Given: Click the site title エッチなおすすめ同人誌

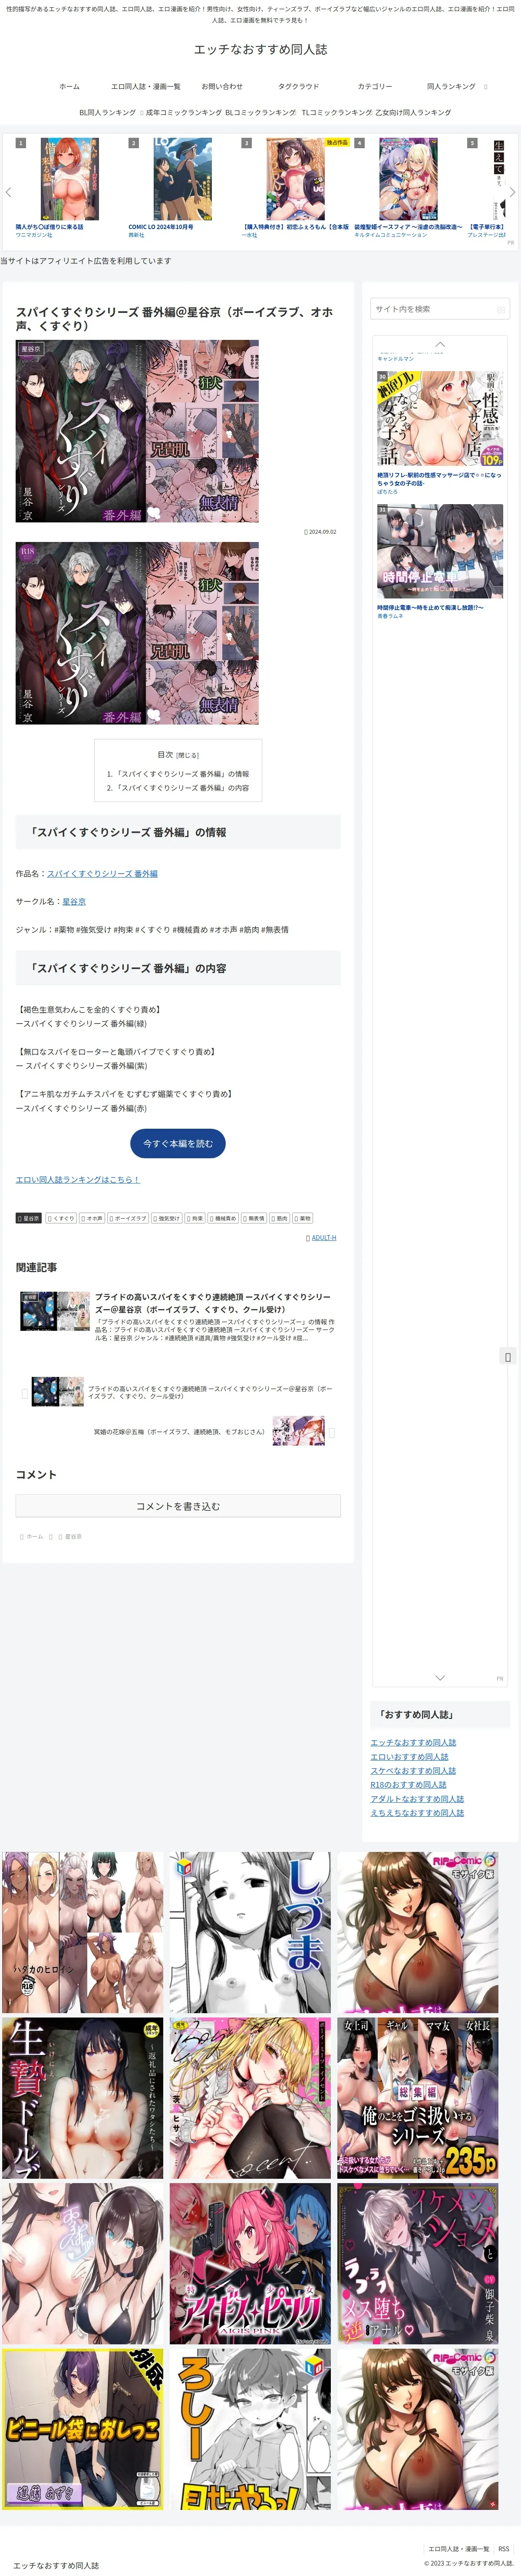Looking at the screenshot, I should tap(260, 49).
